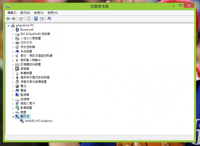This screenshot has height=146, width=200.
Task: Open the 動作(A) menu
Action: (25, 13)
